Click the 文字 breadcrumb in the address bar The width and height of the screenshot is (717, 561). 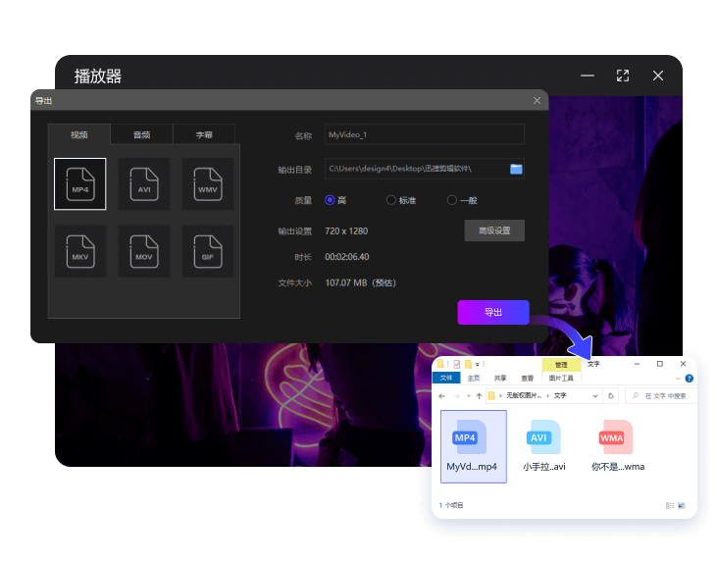click(x=560, y=395)
